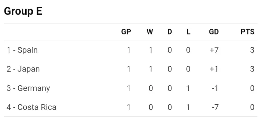
Task: Open the Germany team row
Action: click(x=131, y=88)
